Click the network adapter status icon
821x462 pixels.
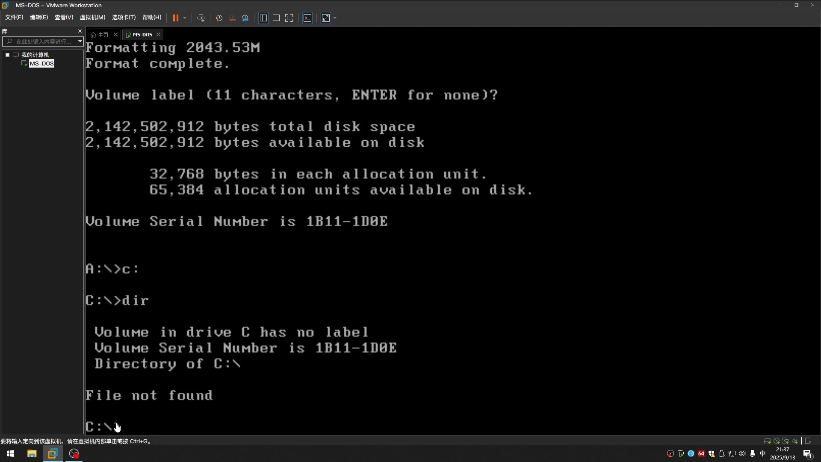pyautogui.click(x=786, y=441)
